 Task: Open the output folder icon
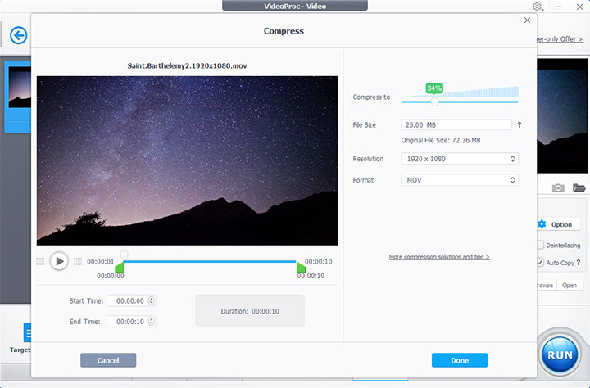(x=579, y=187)
